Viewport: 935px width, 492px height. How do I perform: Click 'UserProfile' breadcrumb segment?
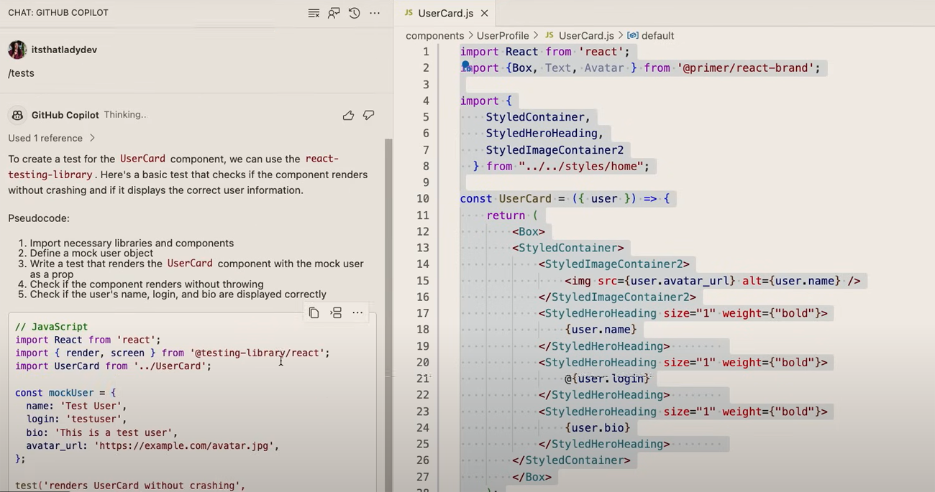click(x=503, y=35)
